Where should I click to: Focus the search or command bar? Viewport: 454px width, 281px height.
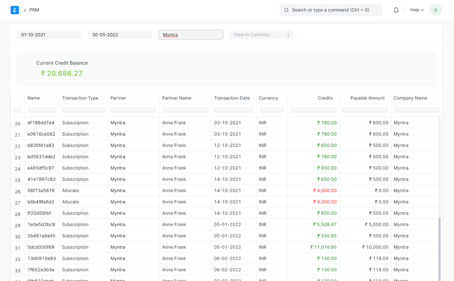(x=331, y=10)
